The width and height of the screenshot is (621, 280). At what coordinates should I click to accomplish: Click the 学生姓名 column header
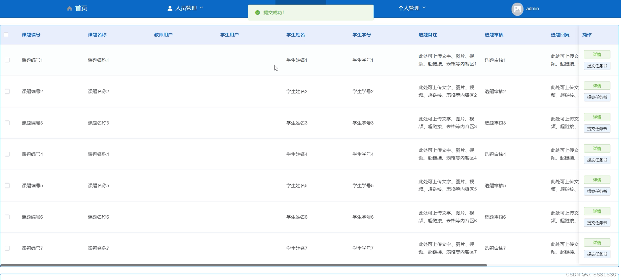pyautogui.click(x=296, y=35)
